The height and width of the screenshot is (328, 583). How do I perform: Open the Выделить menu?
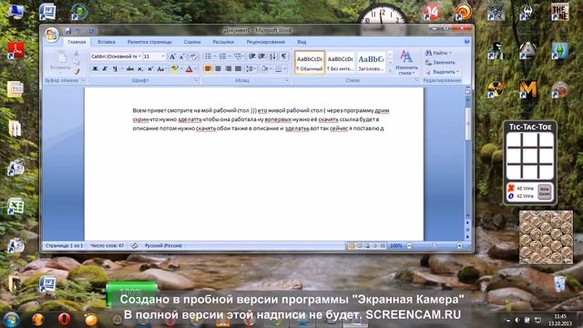pyautogui.click(x=442, y=72)
